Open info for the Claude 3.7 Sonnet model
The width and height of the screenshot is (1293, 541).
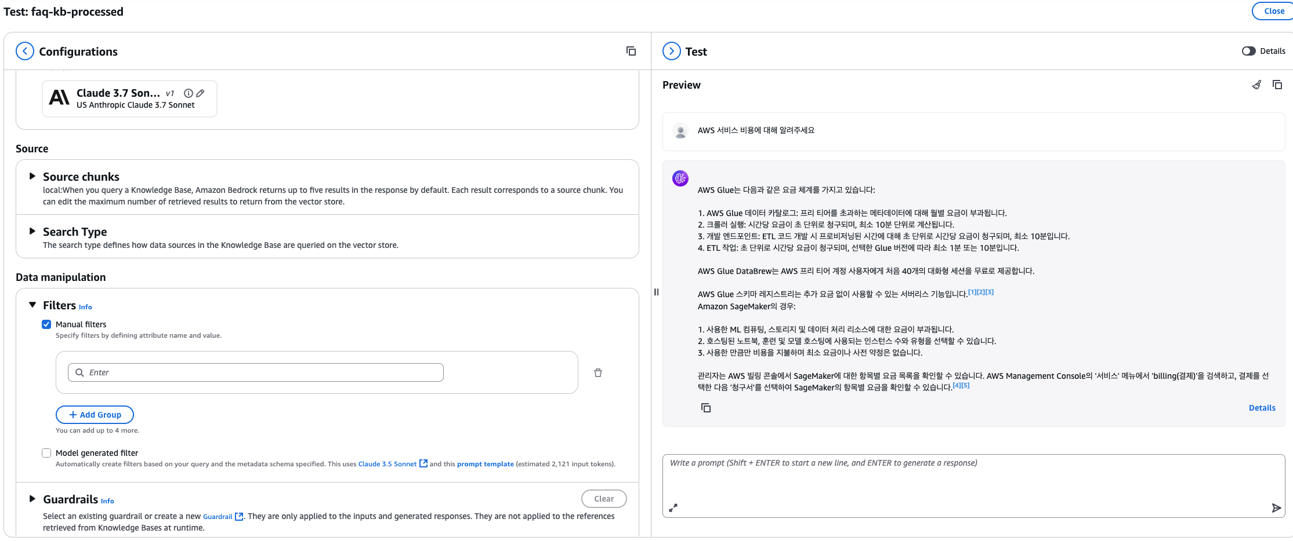tap(189, 93)
